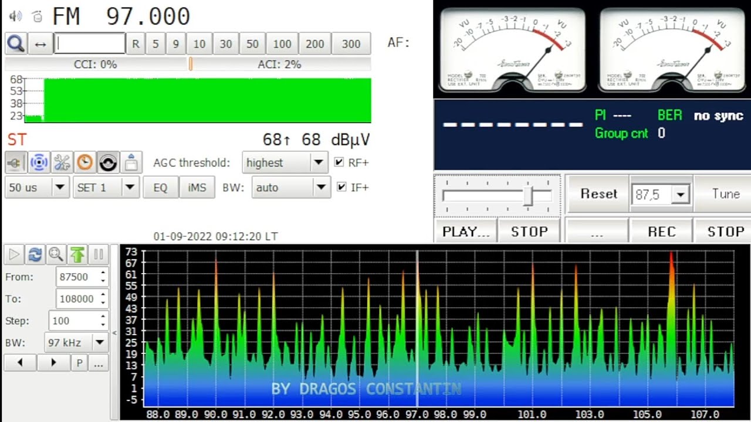Click the window stay-on-top icon
This screenshot has width=751, height=422.
coord(131,162)
